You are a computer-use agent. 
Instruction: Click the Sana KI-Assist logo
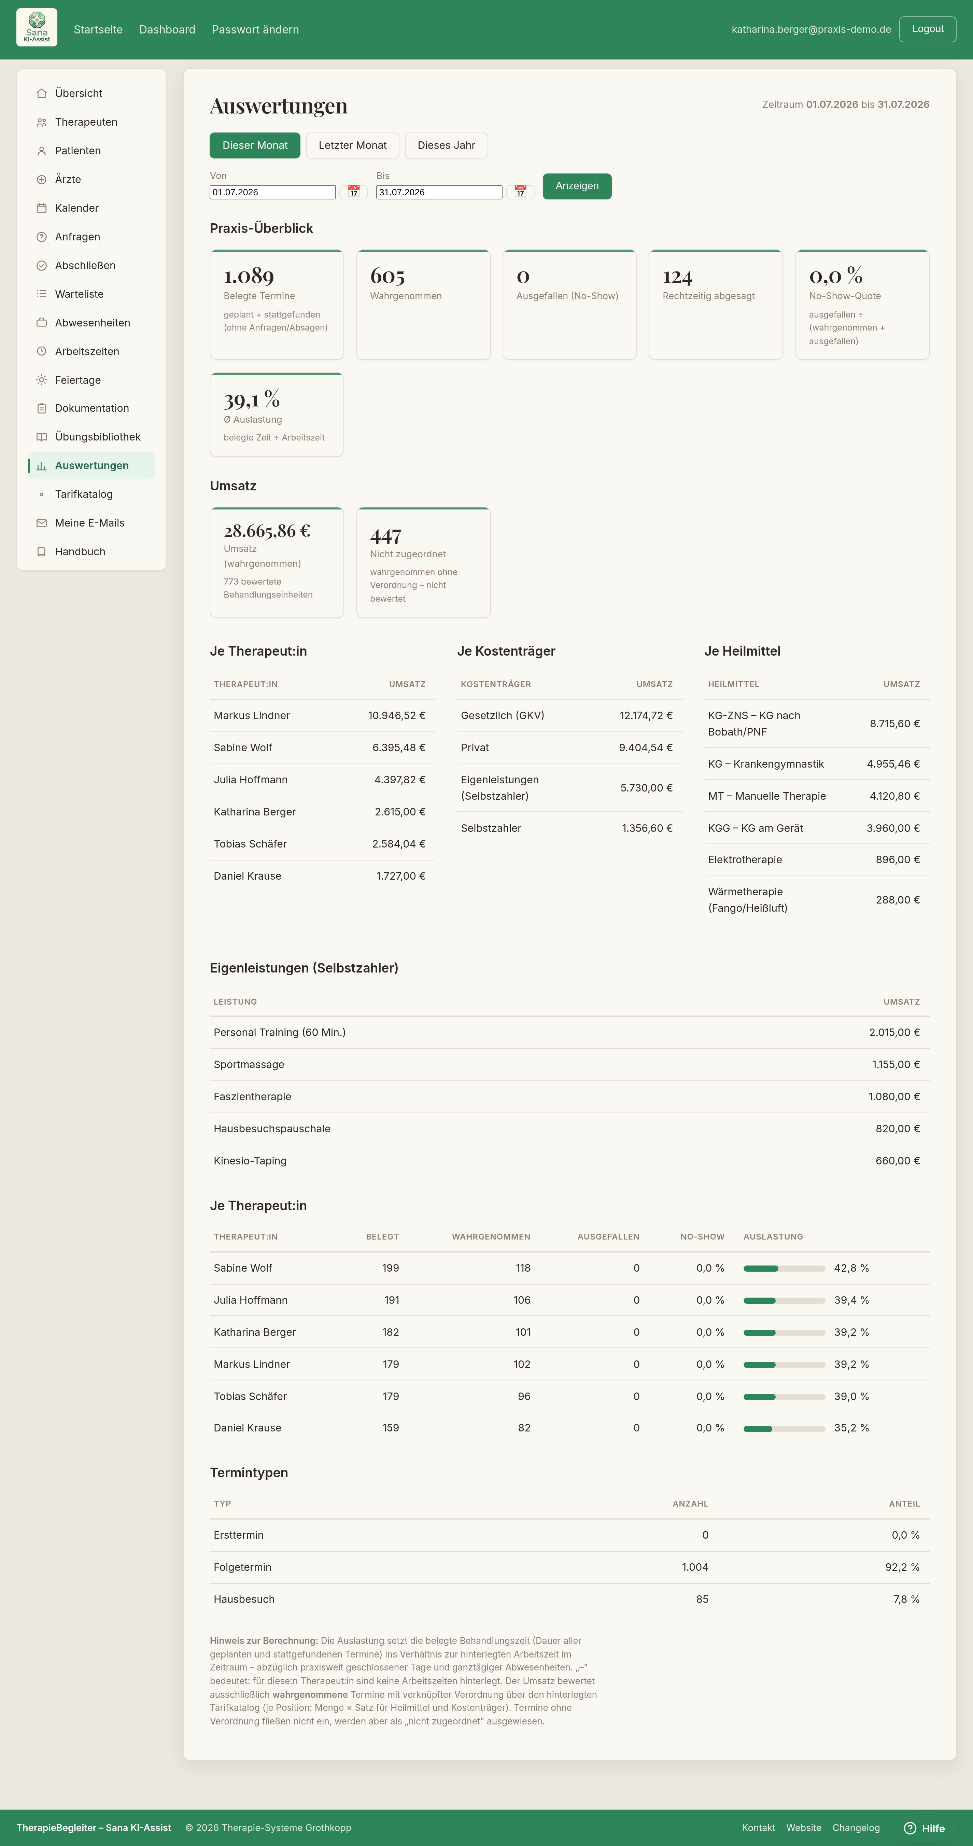point(37,28)
